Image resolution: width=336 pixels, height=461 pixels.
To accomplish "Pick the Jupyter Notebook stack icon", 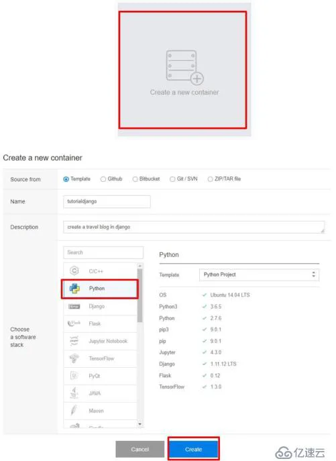I will point(74,341).
